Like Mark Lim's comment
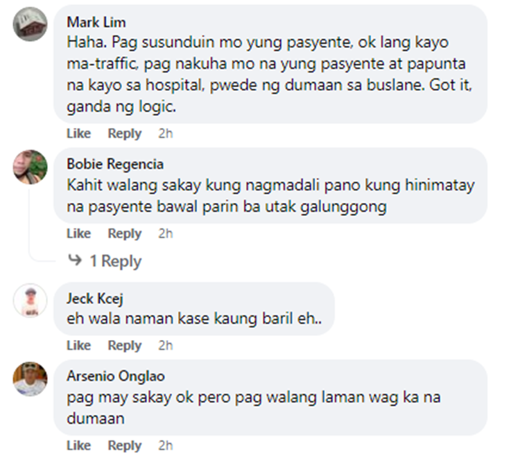 [78, 134]
